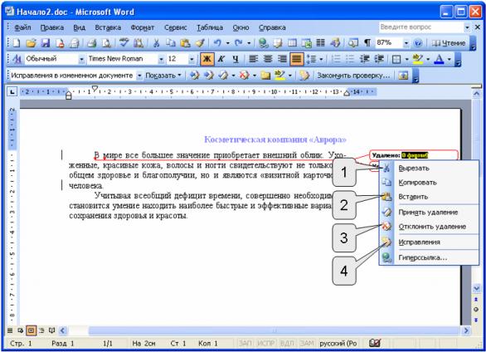Click the Закончить проверку button

tap(353, 76)
